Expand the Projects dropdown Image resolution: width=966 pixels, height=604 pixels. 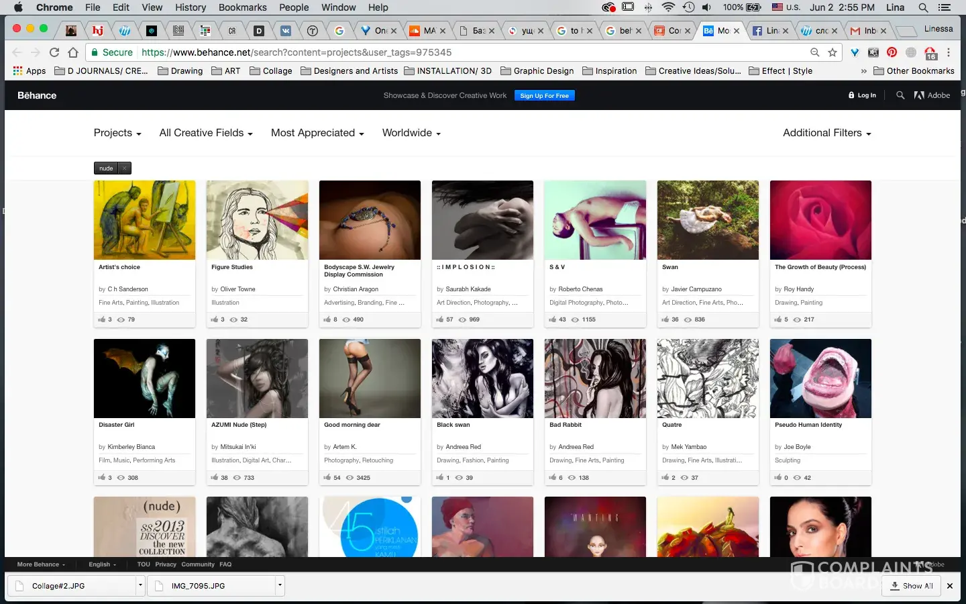117,133
